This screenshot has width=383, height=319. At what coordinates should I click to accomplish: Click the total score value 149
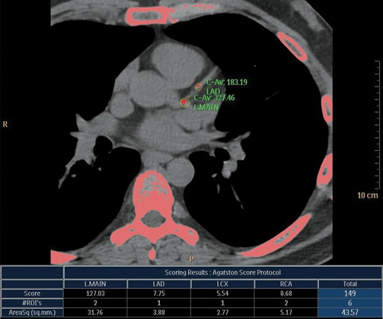[350, 293]
